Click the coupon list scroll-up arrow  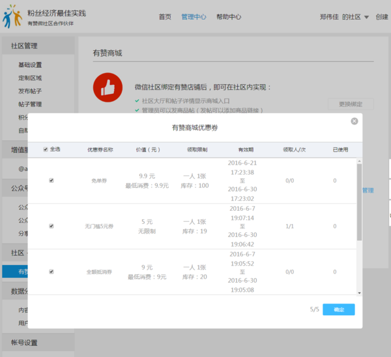tap(359, 161)
